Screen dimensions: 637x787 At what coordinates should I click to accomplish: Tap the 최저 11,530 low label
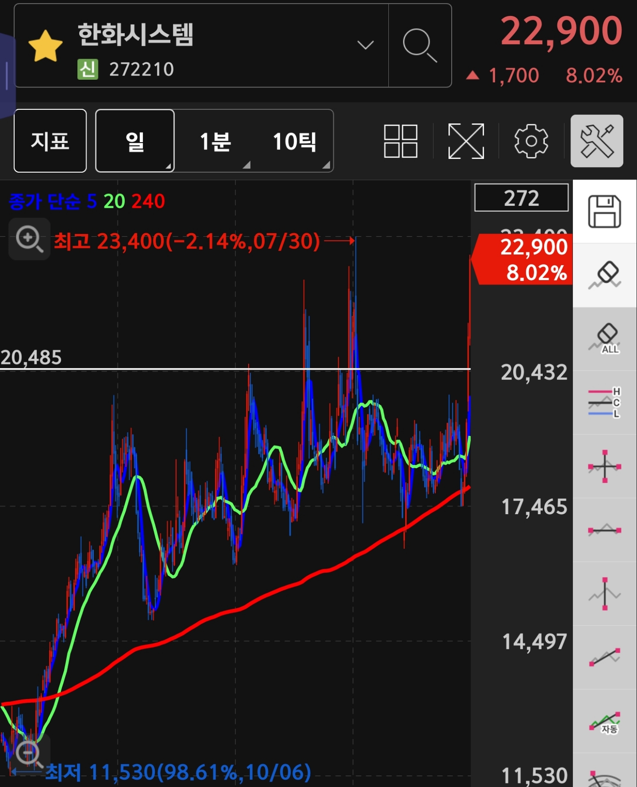[x=178, y=772]
